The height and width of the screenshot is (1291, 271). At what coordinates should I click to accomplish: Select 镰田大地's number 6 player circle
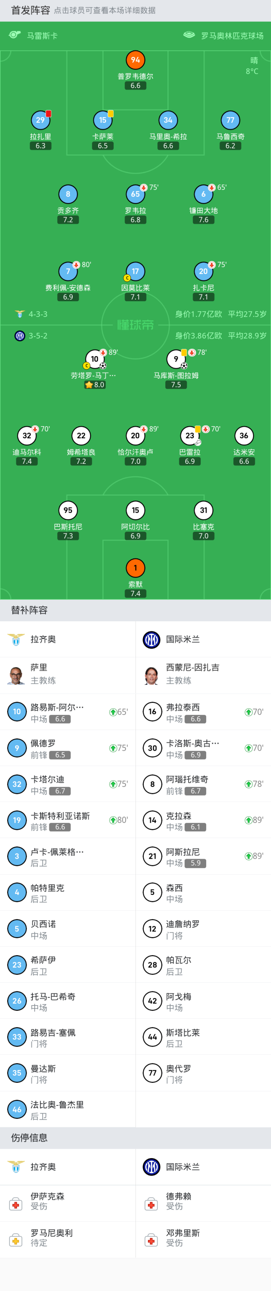[x=203, y=194]
